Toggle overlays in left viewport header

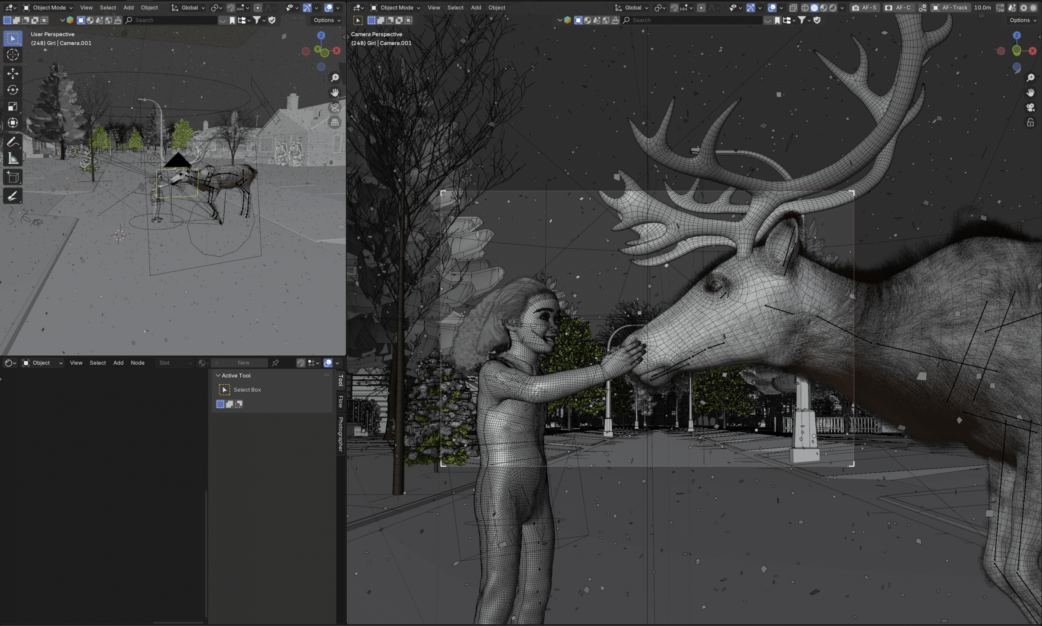tap(328, 8)
